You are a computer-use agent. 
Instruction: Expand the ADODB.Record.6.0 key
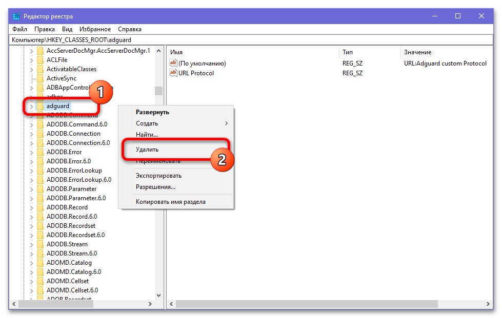pyautogui.click(x=31, y=217)
